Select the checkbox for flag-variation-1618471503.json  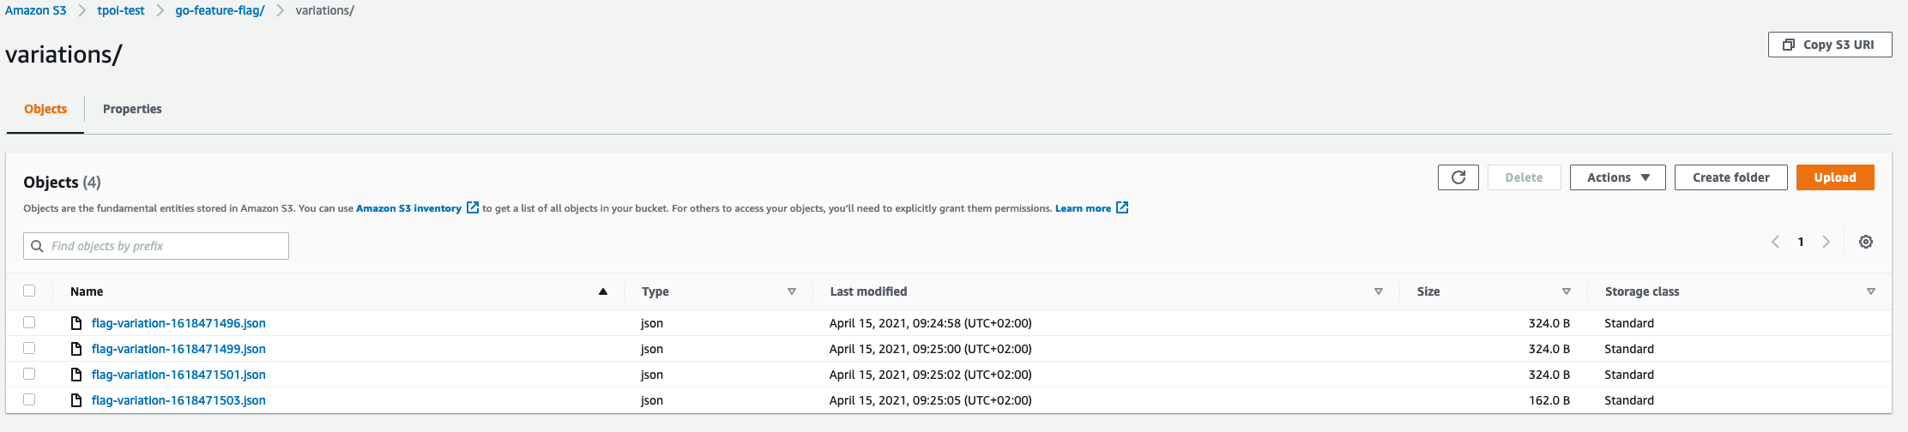coord(29,399)
